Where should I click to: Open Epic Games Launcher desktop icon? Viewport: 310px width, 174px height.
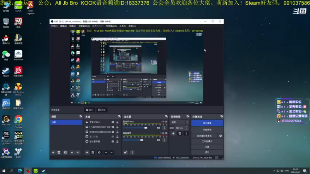point(6,138)
